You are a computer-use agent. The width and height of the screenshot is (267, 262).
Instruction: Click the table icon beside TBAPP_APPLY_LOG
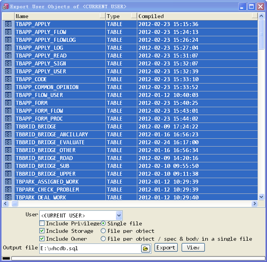pyautogui.click(x=8, y=48)
